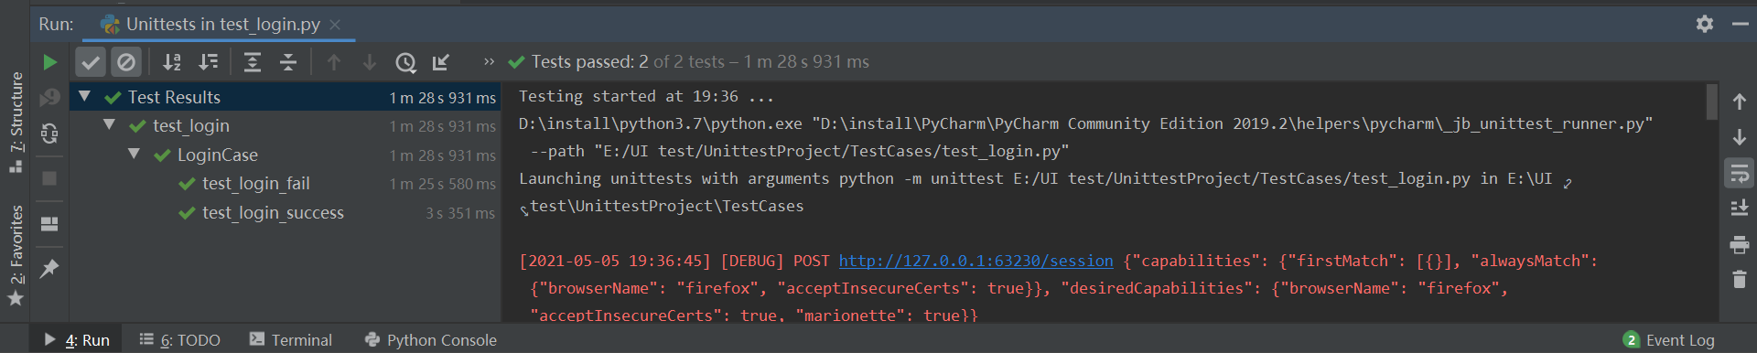Click the console Up the Stack Trace arrow

pos(1740,101)
